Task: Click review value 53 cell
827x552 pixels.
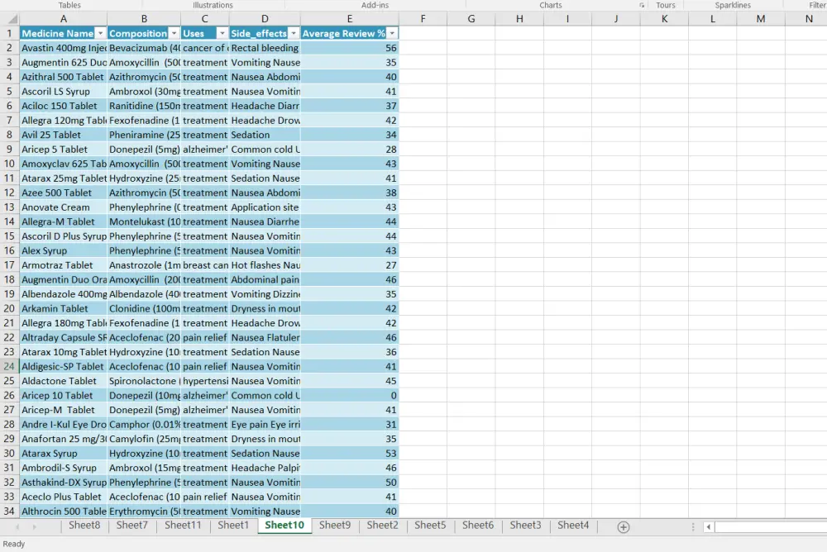Action: pos(349,454)
